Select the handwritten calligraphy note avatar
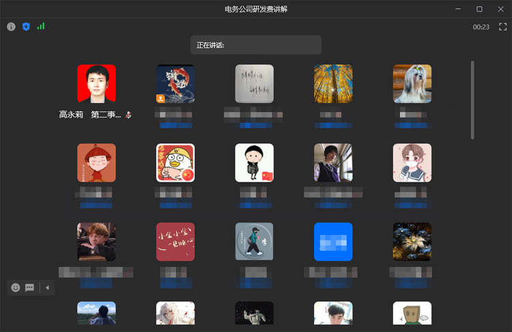The height and width of the screenshot is (332, 512). [254, 84]
